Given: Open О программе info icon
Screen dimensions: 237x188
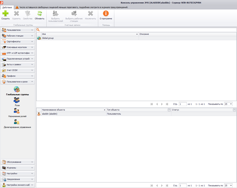Looking at the screenshot, I should coord(106,13).
